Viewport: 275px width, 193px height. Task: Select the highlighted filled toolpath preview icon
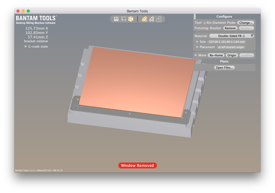[144, 19]
